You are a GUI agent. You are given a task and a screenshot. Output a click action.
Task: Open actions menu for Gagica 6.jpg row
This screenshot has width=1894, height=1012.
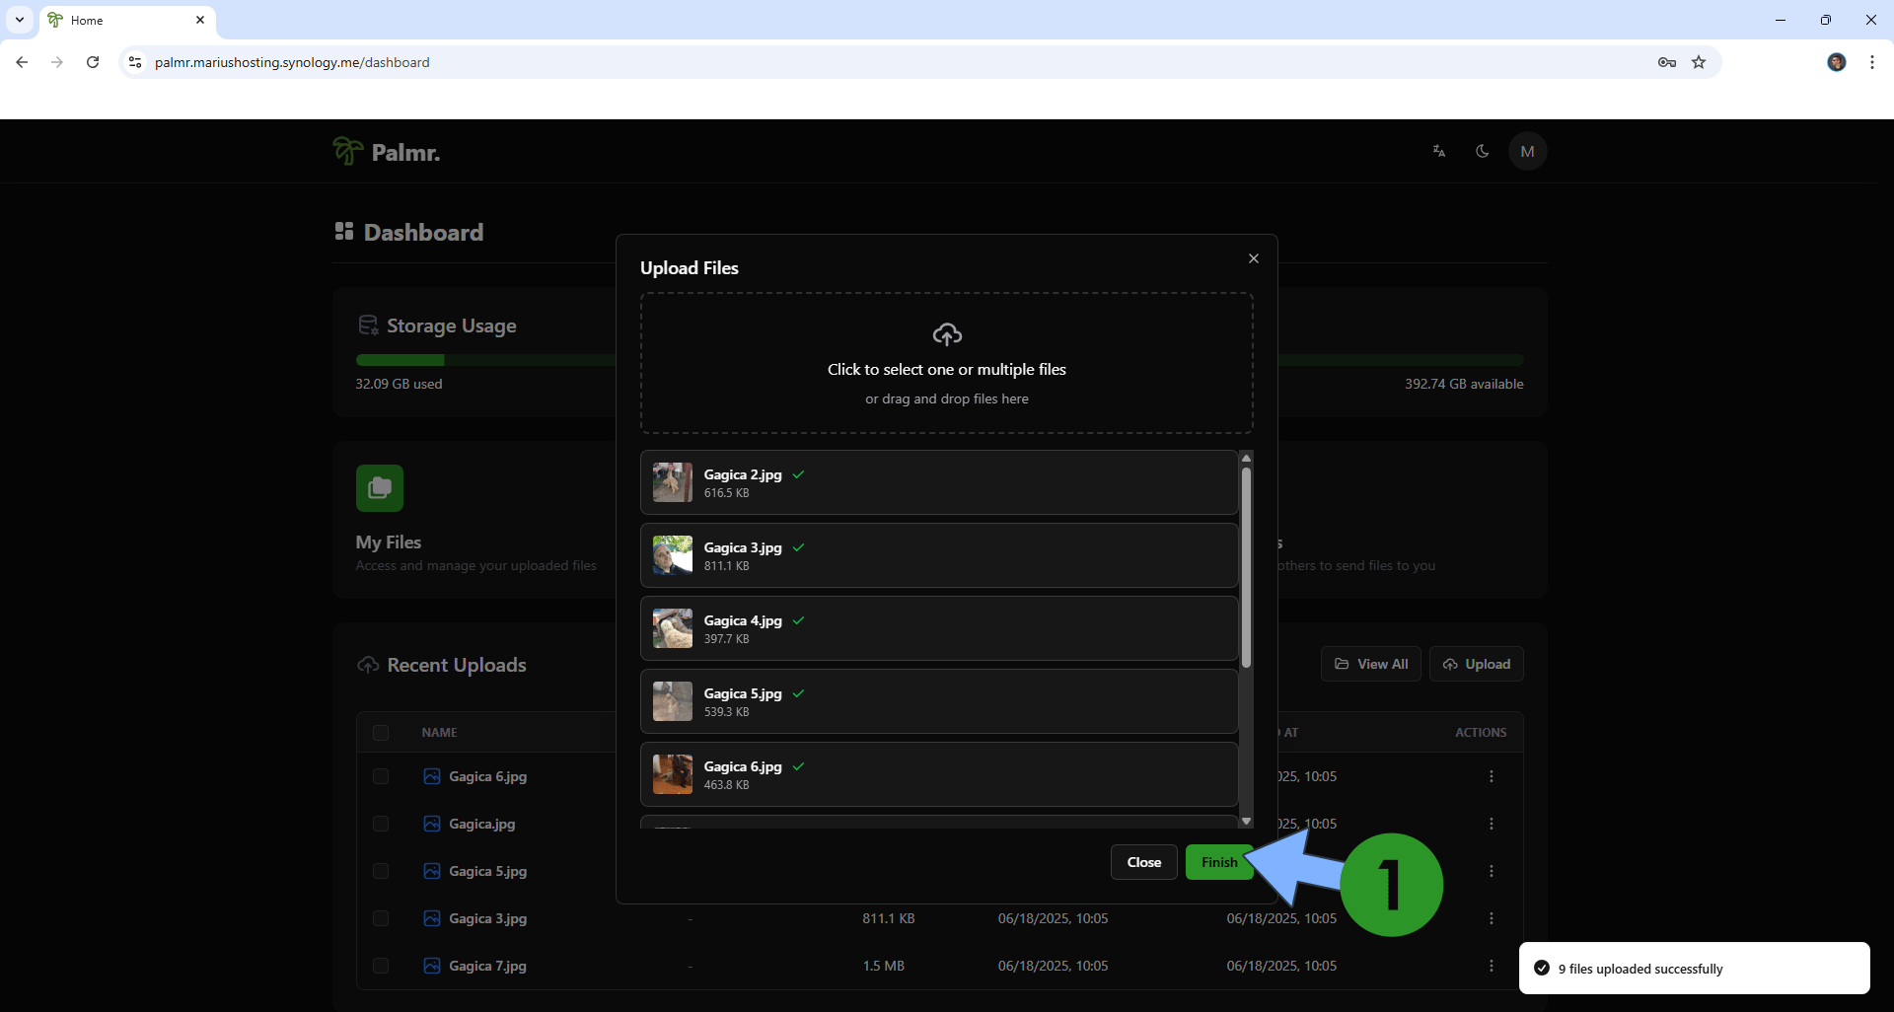point(1492,776)
